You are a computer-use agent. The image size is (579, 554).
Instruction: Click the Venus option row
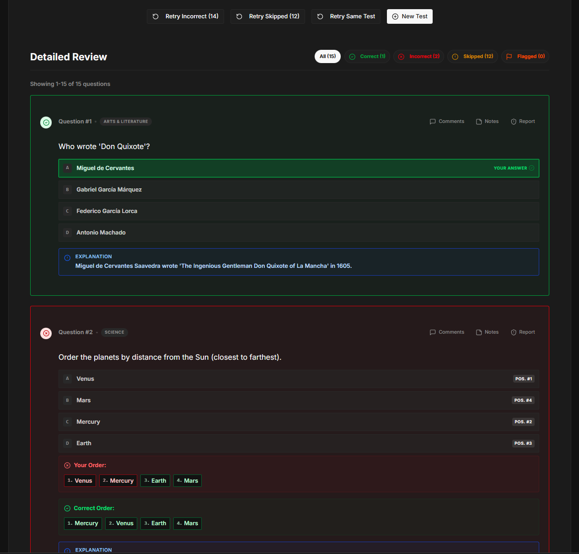pyautogui.click(x=299, y=379)
